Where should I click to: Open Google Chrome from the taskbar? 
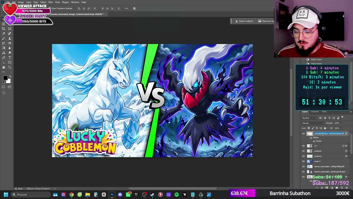click(x=71, y=195)
